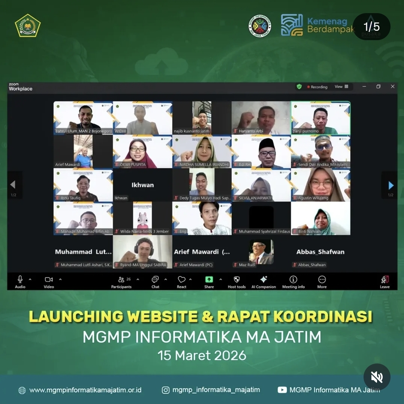Viewport: 404px width, 404px height.
Task: Select Muhammad Syahrizal Firdaus tile
Action: click(261, 218)
